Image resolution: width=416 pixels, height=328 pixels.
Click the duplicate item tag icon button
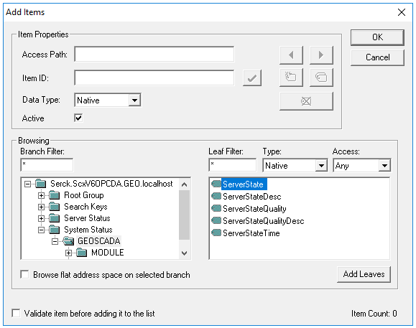[321, 78]
